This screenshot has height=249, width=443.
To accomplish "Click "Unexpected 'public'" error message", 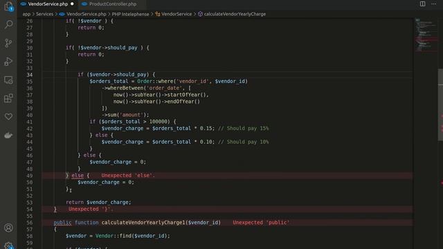I will (261, 223).
